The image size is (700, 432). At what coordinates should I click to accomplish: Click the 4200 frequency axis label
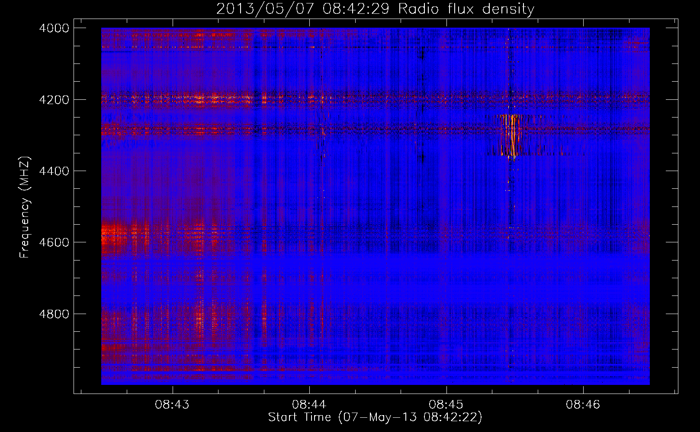tap(54, 99)
